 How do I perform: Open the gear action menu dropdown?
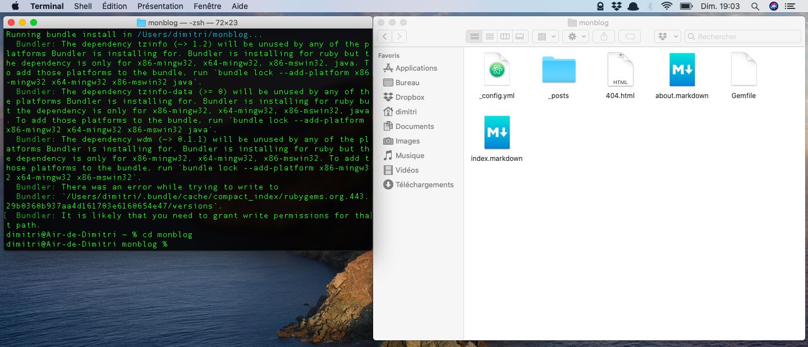click(x=576, y=36)
